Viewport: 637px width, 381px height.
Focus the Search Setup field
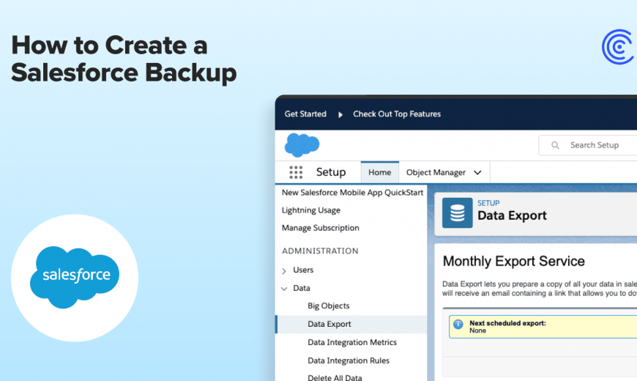click(587, 145)
